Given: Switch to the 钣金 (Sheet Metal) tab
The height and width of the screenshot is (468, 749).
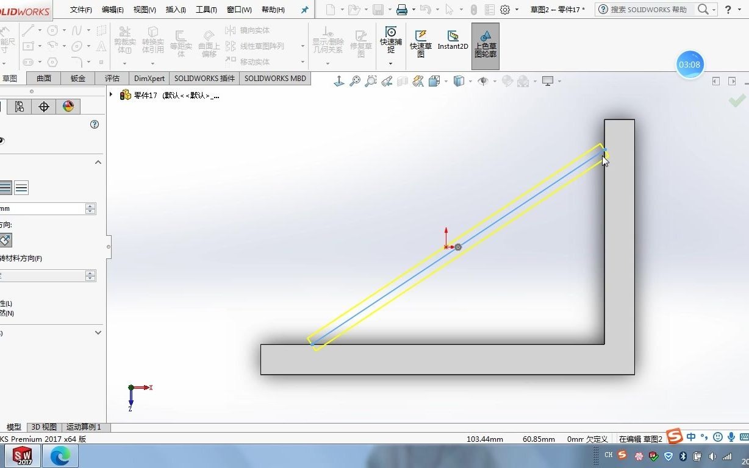Looking at the screenshot, I should click(77, 78).
